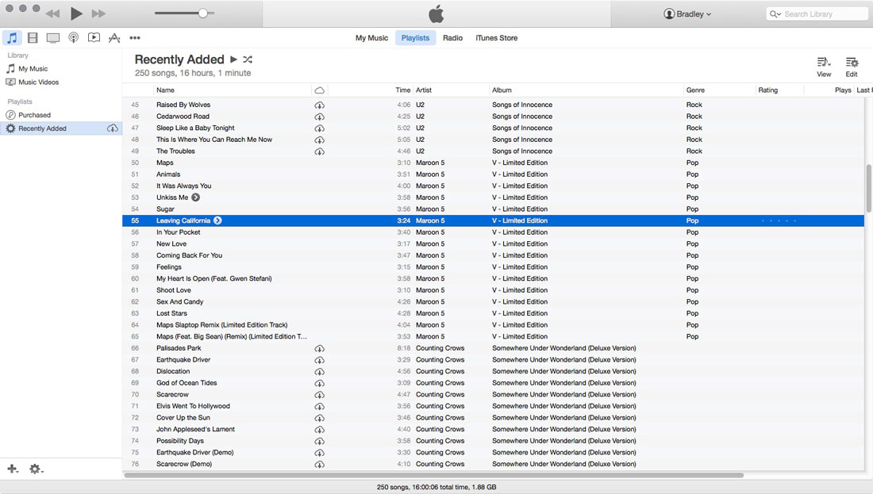Switch to the My Music tab

371,38
